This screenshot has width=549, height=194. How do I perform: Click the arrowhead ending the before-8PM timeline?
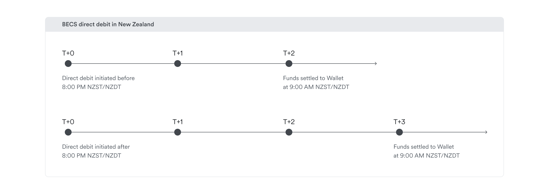click(376, 64)
